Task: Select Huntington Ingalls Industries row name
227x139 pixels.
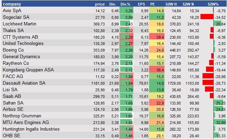Action: coord(31,129)
